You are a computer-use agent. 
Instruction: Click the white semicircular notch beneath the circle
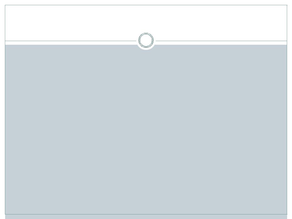pos(146,48)
